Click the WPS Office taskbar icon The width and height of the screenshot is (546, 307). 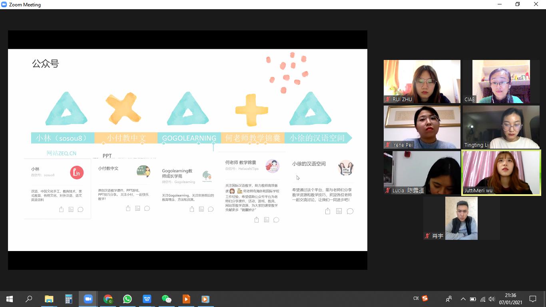tap(147, 299)
